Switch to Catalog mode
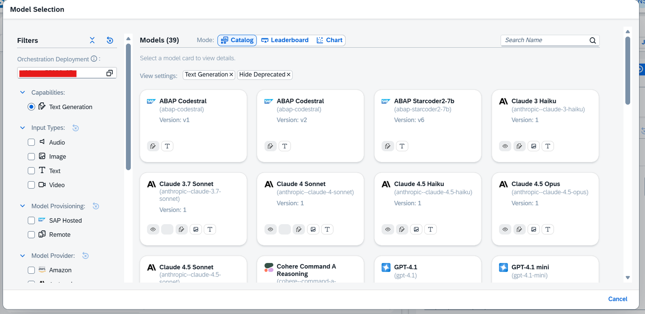The height and width of the screenshot is (314, 645). click(x=237, y=40)
